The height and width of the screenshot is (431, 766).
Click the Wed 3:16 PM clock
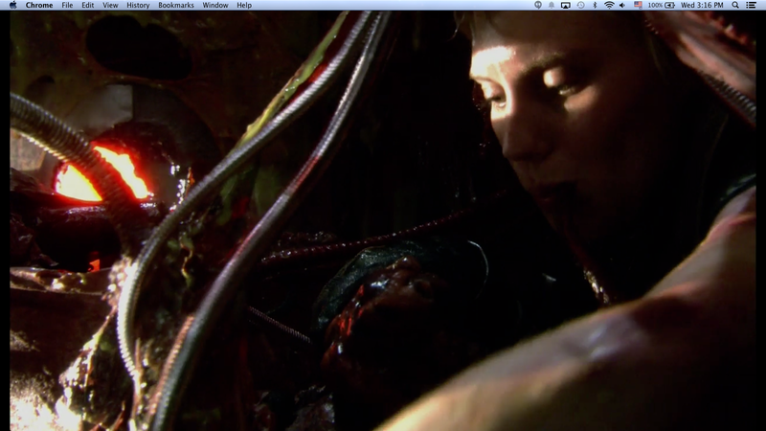point(702,5)
